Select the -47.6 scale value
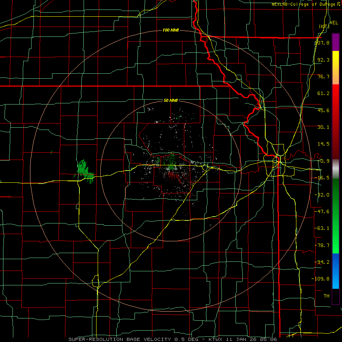The height and width of the screenshot is (342, 342). pyautogui.click(x=322, y=212)
